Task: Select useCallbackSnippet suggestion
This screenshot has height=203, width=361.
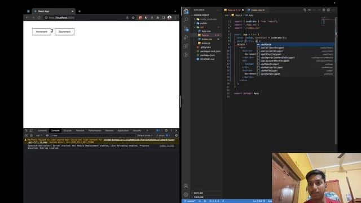Action: point(296,47)
